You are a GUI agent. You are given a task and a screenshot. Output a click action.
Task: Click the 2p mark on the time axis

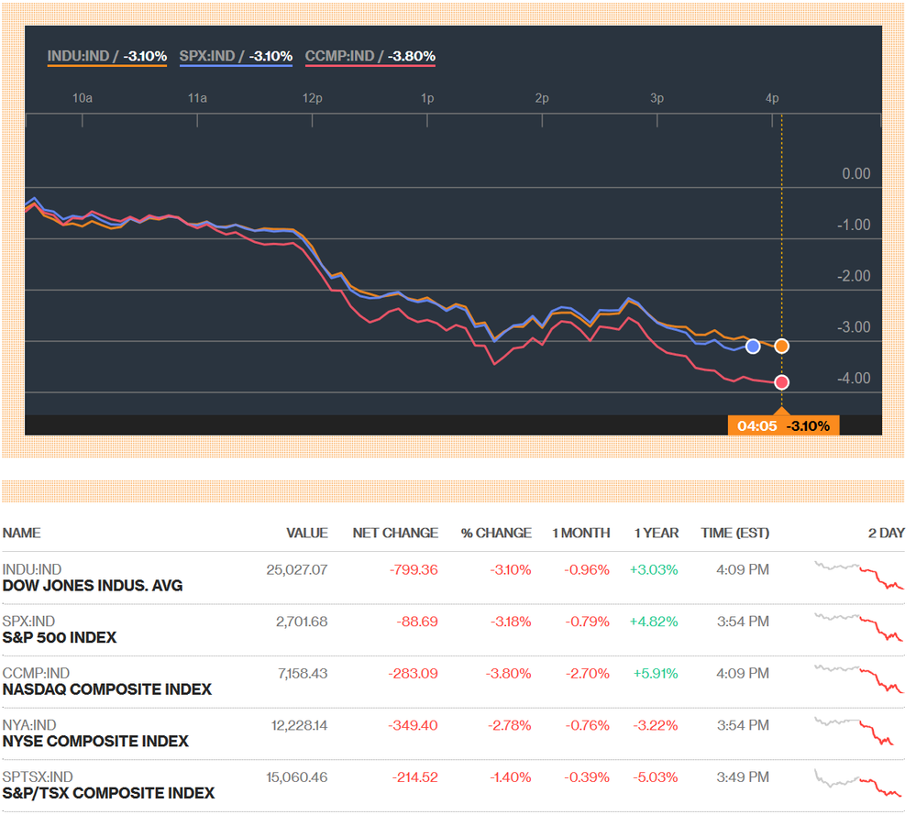[542, 98]
